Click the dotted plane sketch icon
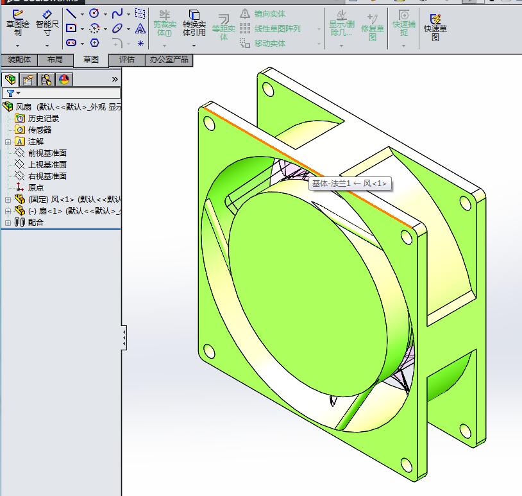Viewport: 522px width, 496px height. coord(140,13)
